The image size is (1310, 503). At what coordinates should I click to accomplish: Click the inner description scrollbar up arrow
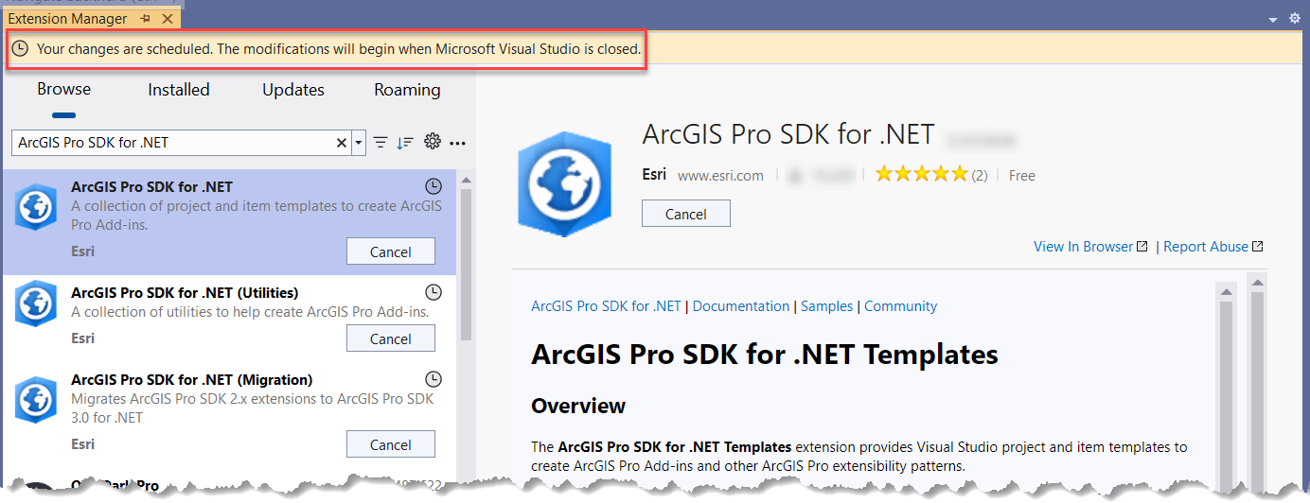pyautogui.click(x=1227, y=291)
